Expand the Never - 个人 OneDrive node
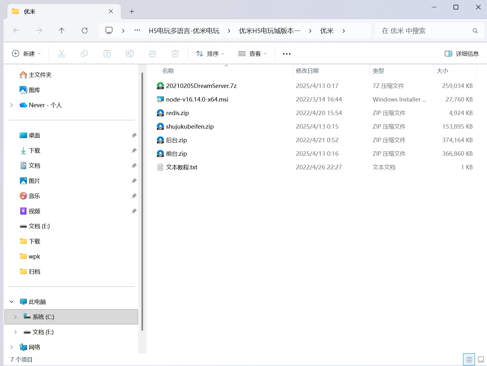 (x=12, y=105)
